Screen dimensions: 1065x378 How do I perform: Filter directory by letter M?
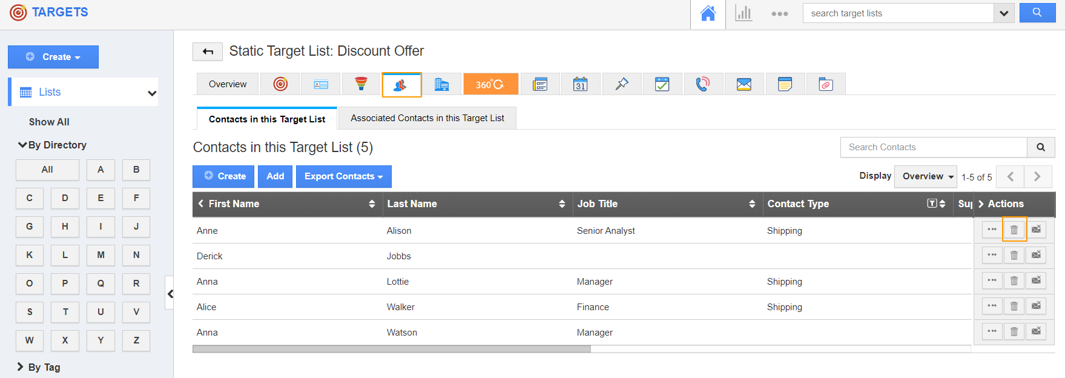tap(101, 255)
